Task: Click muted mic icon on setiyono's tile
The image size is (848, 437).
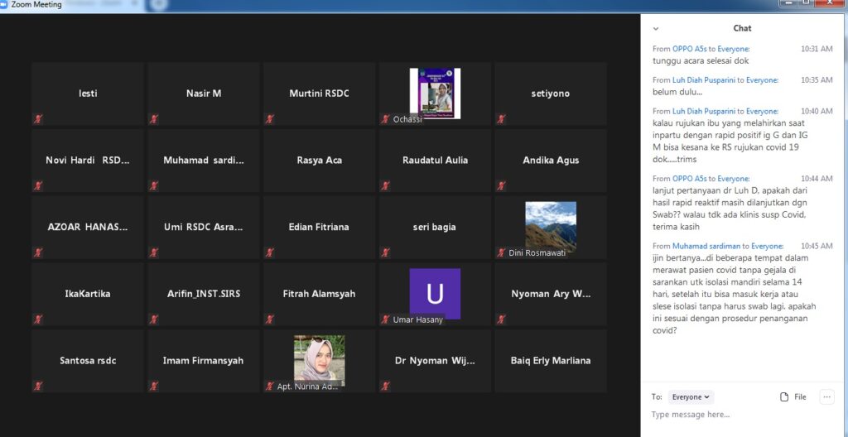Action: click(x=501, y=118)
